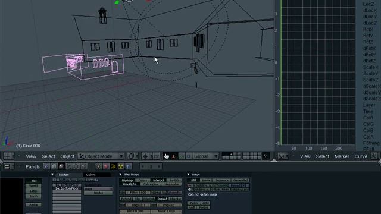The height and width of the screenshot is (214, 381).
Task: Open Texture buttons sub-context icon
Action: pos(113,166)
